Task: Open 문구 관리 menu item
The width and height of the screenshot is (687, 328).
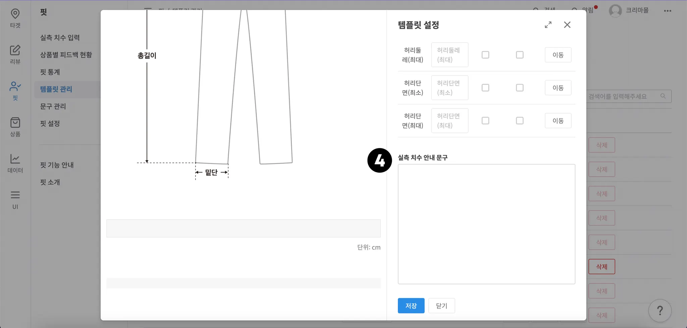Action: tap(53, 106)
